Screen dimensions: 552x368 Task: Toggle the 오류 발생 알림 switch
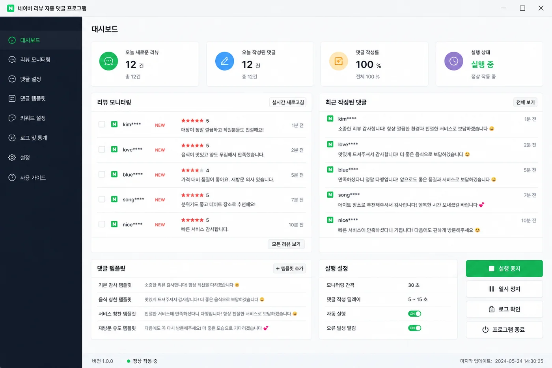point(414,328)
